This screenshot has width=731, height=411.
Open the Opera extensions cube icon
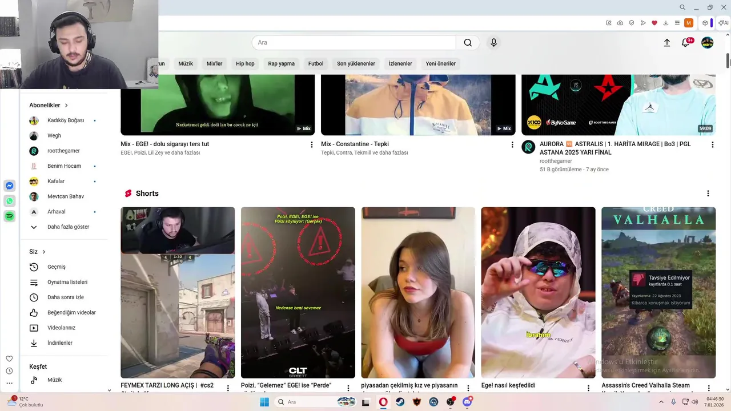(705, 23)
